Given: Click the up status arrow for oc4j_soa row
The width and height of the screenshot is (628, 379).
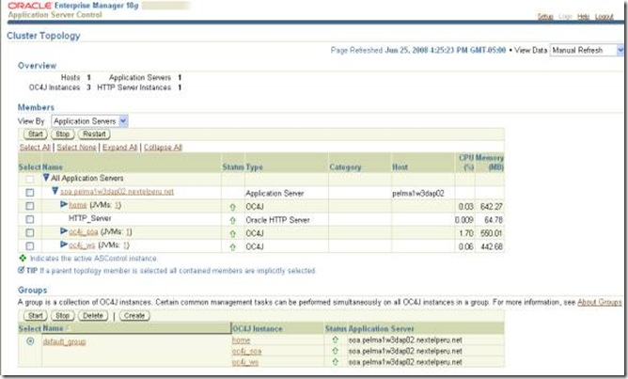Looking at the screenshot, I should 233,234.
